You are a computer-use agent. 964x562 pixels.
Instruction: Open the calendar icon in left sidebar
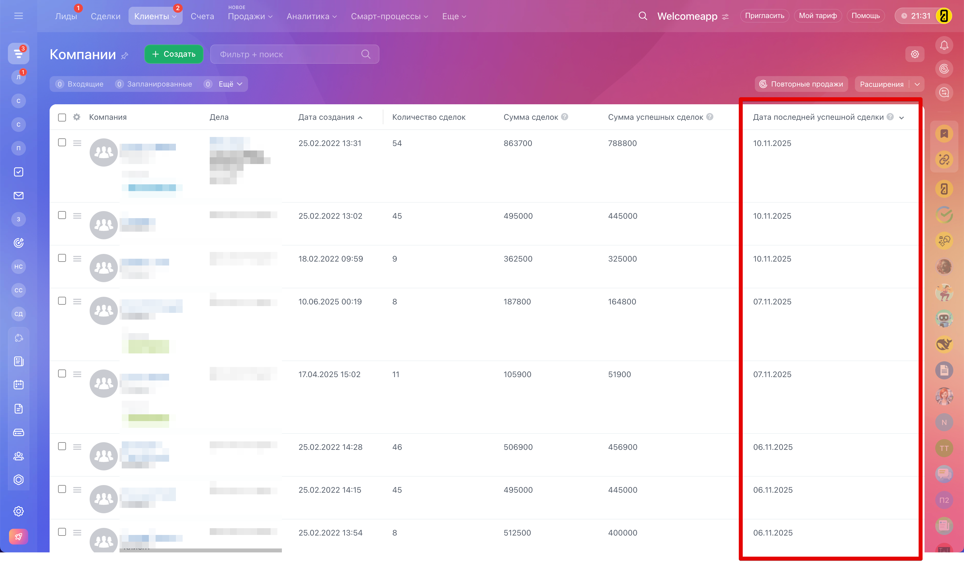pyautogui.click(x=18, y=385)
